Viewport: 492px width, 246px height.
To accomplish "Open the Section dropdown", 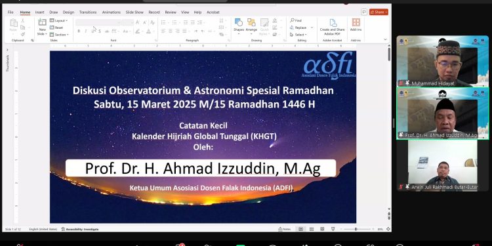I will tap(59, 35).
